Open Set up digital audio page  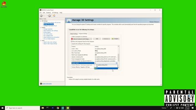[x=48, y=35]
